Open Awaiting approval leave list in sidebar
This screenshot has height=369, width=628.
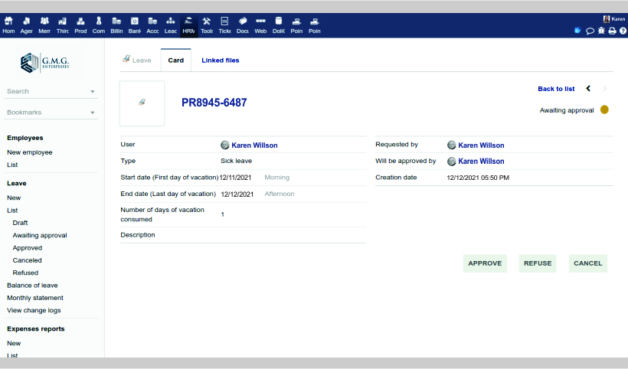tap(40, 235)
